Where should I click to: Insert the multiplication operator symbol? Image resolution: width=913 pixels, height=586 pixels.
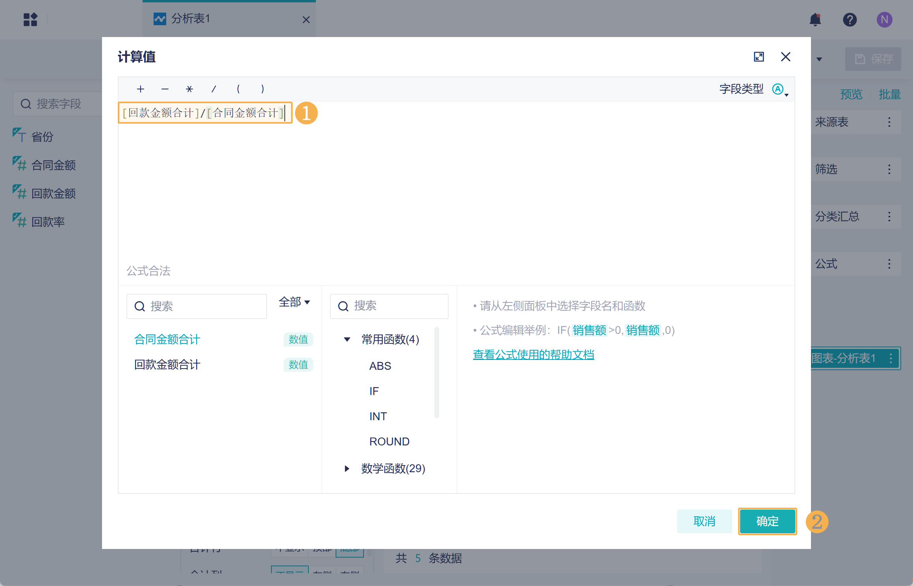189,89
